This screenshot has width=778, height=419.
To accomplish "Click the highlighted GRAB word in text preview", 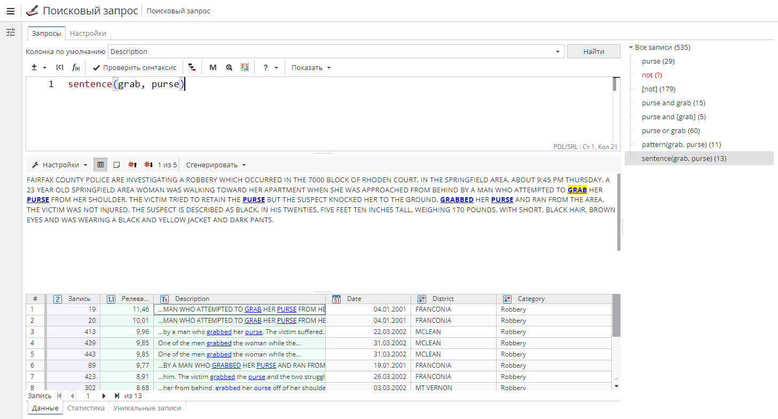I will [x=577, y=190].
